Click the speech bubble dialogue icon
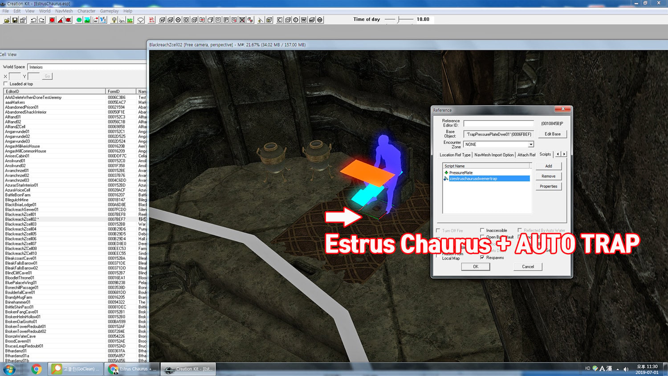Viewport: 668px width, 376px height. tap(140, 20)
